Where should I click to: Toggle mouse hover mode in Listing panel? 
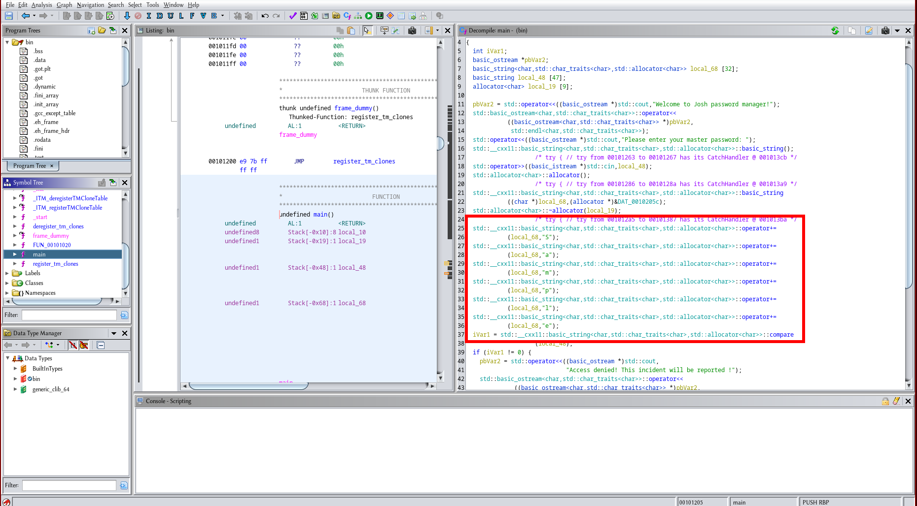[367, 31]
